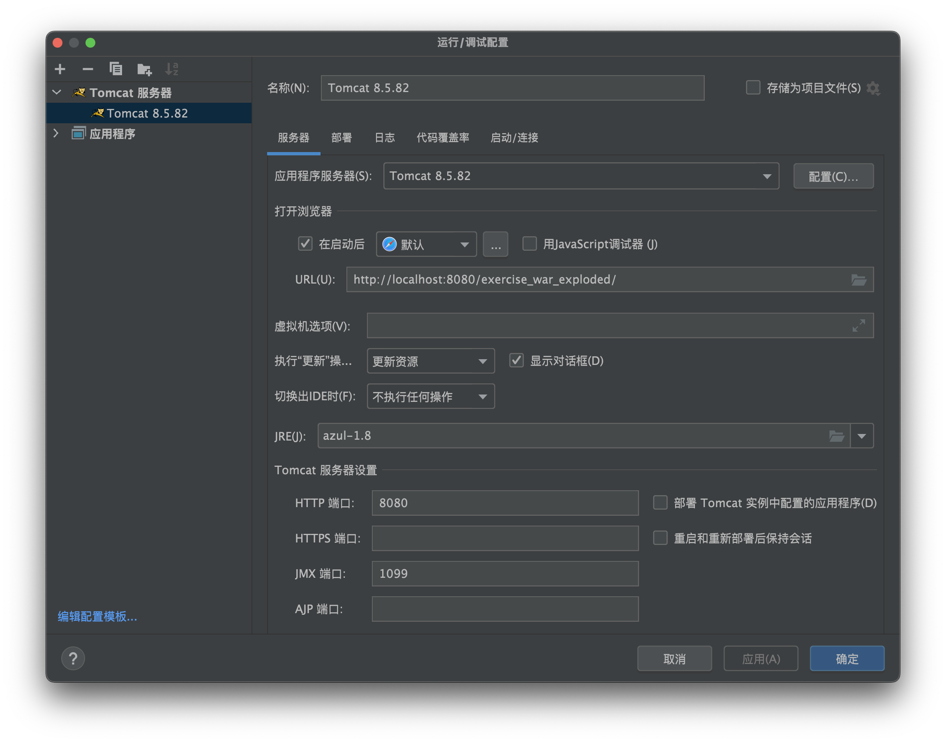Click the JMX 端口 field with 1099
This screenshot has height=743, width=946.
[505, 573]
